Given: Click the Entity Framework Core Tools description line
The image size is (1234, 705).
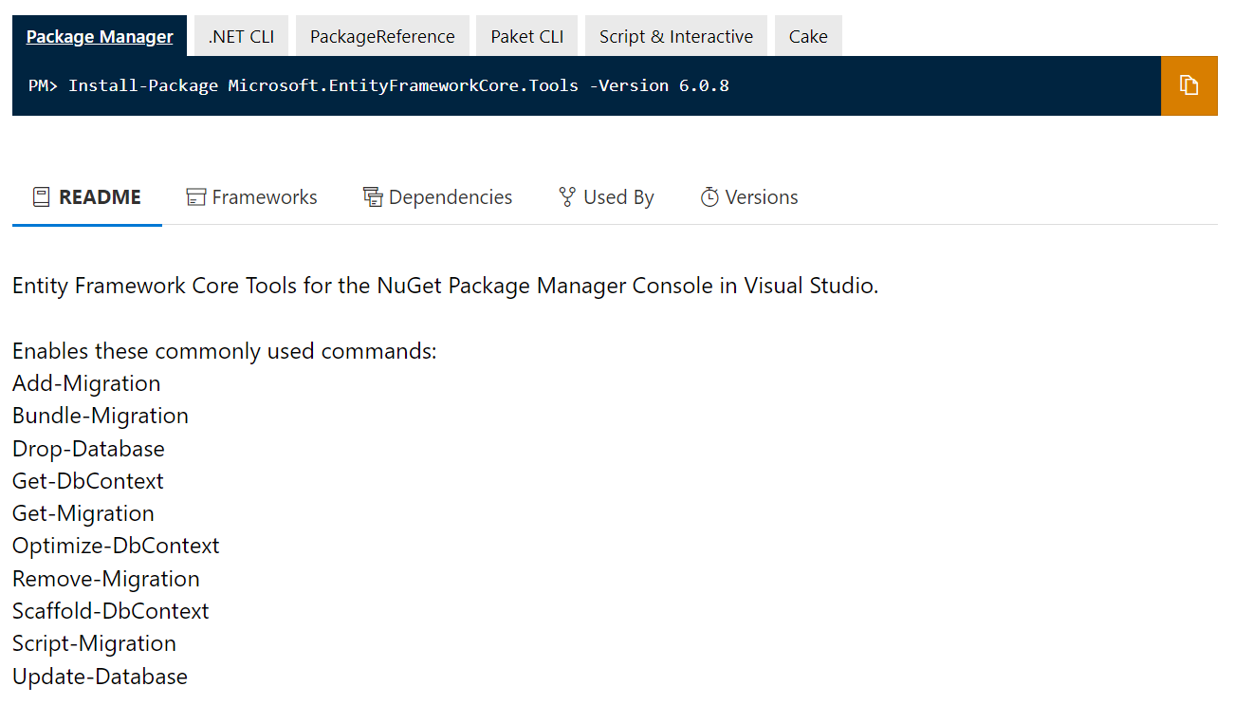Looking at the screenshot, I should (446, 286).
